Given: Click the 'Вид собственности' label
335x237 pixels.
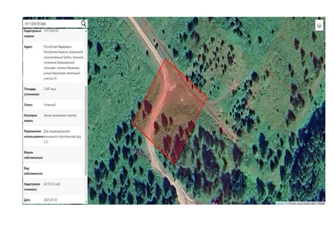Looking at the screenshot, I should point(33,171).
